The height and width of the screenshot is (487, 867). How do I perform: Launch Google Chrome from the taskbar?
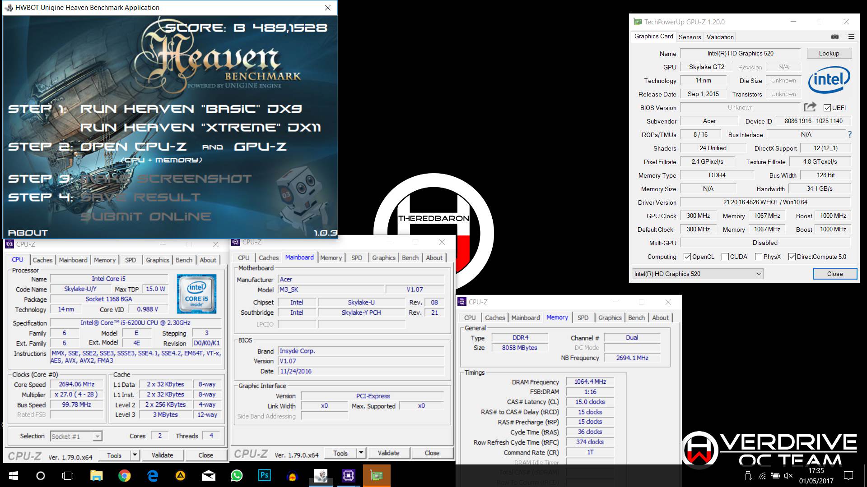(124, 475)
